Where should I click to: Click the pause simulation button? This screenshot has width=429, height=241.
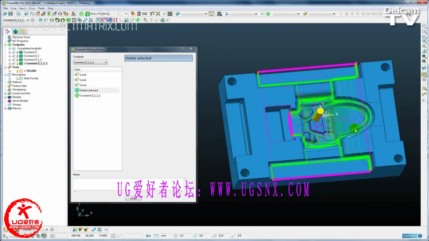point(347,14)
